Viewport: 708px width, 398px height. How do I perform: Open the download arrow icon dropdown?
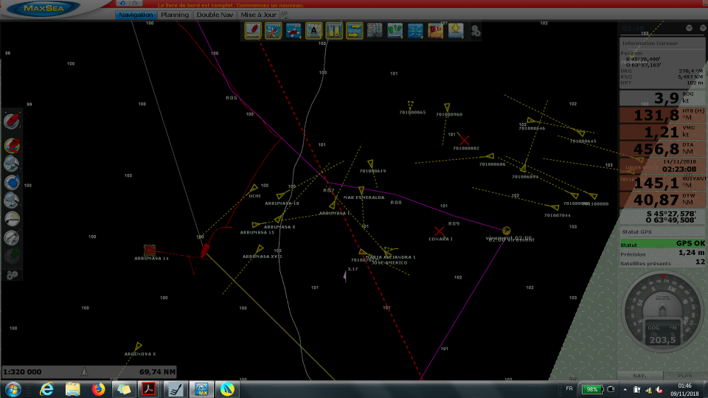(456, 30)
